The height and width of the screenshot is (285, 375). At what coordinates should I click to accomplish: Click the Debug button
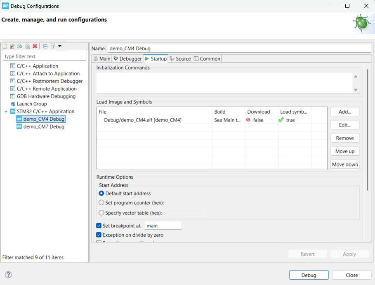[x=309, y=275]
